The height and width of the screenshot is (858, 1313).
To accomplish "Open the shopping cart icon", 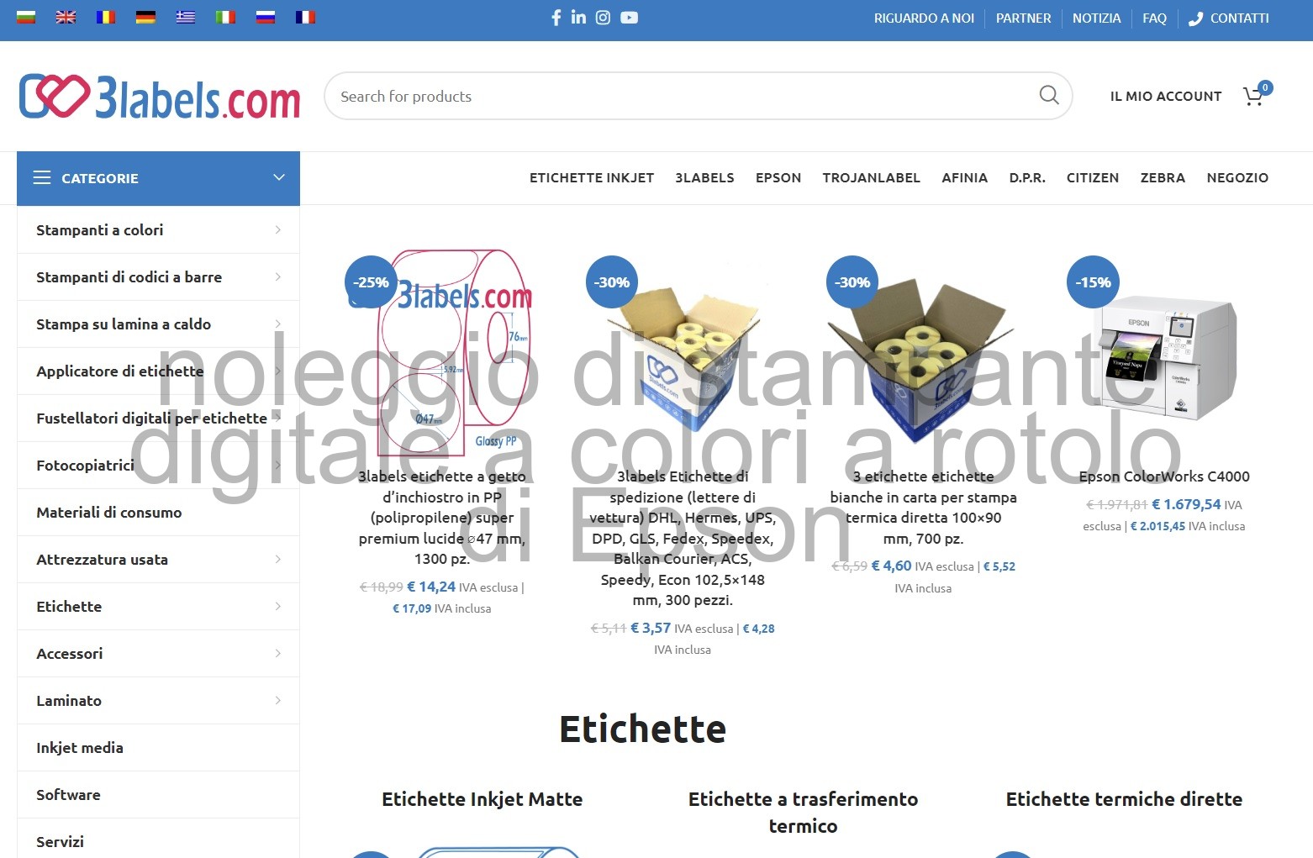I will click(1253, 96).
